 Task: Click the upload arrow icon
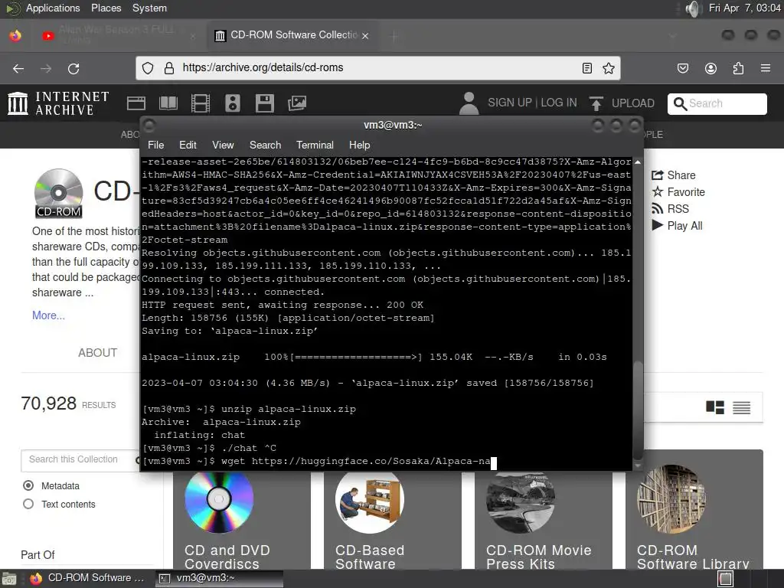pos(596,103)
